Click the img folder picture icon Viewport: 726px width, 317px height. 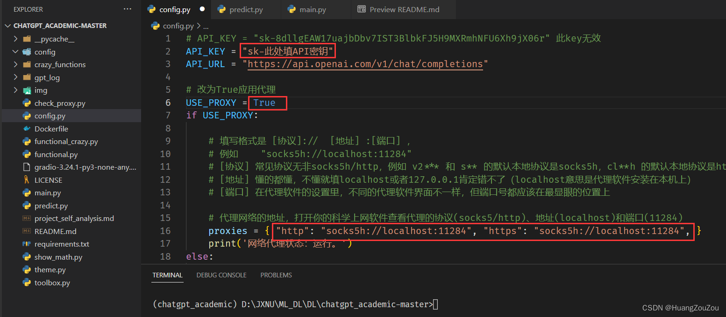(27, 90)
